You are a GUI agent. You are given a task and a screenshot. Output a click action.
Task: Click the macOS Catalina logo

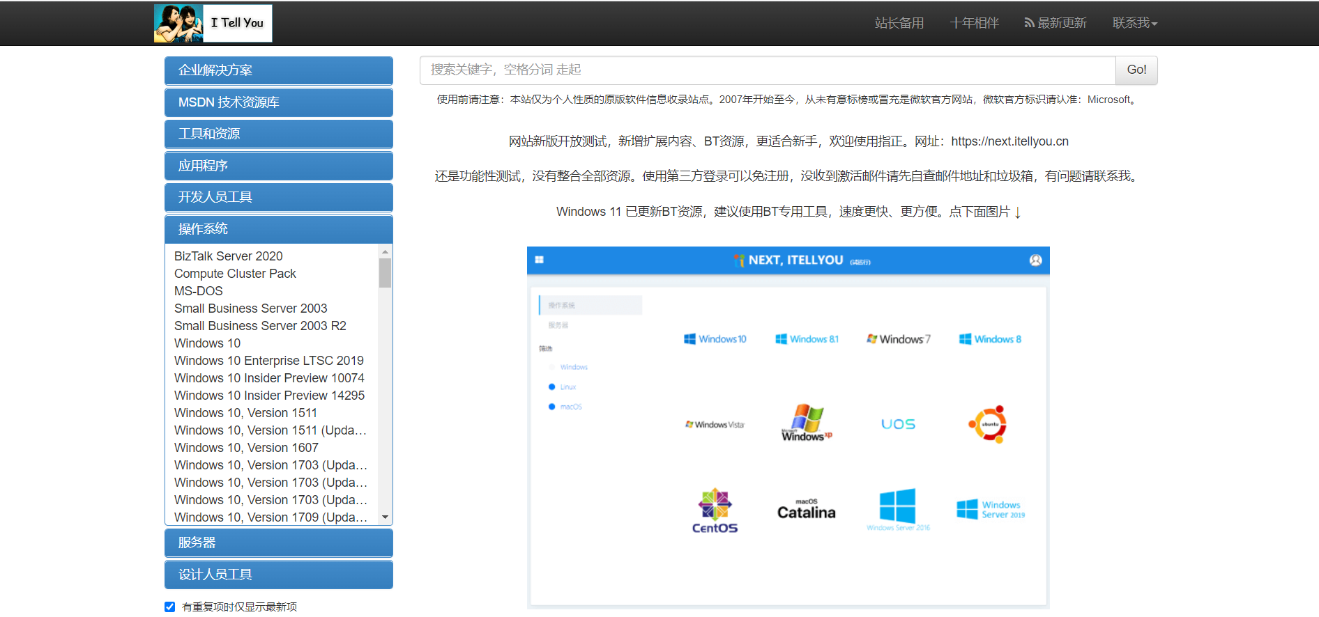point(807,510)
